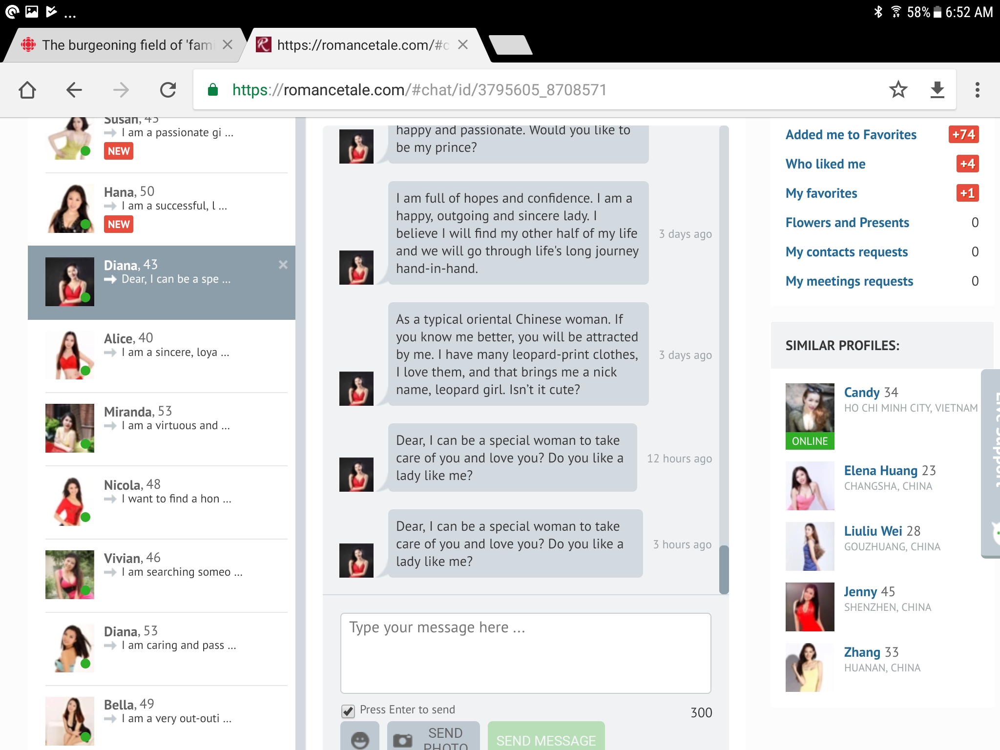1000x750 pixels.
Task: Close the 'burgeoning field' tab
Action: click(228, 45)
